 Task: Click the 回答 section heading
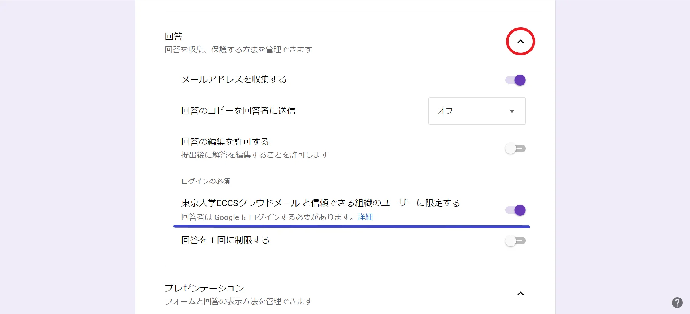[173, 36]
